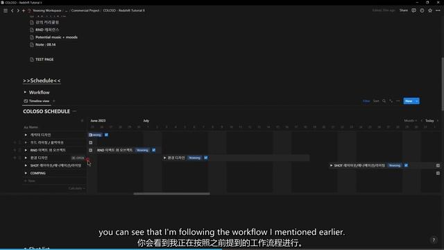
Task: Open page history clock icon
Action: point(422,10)
